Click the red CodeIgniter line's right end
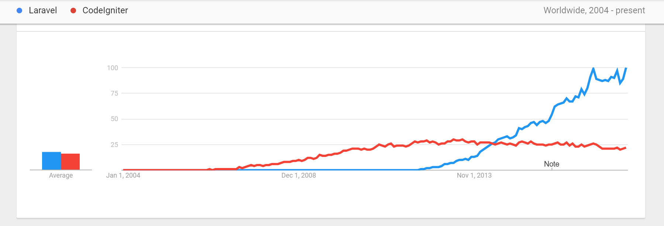This screenshot has width=664, height=226. [626, 148]
